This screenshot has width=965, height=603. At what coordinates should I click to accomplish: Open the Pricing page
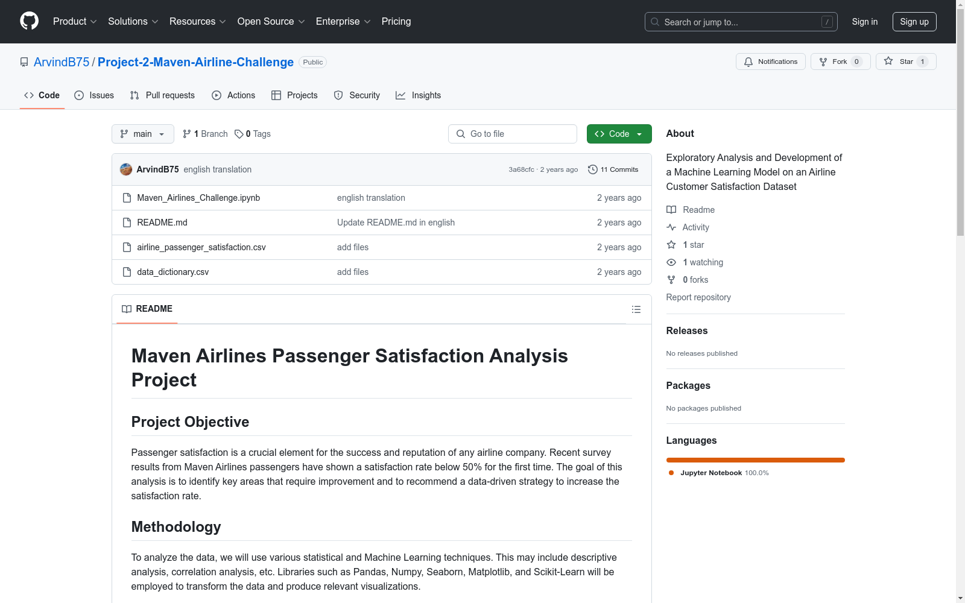click(396, 22)
